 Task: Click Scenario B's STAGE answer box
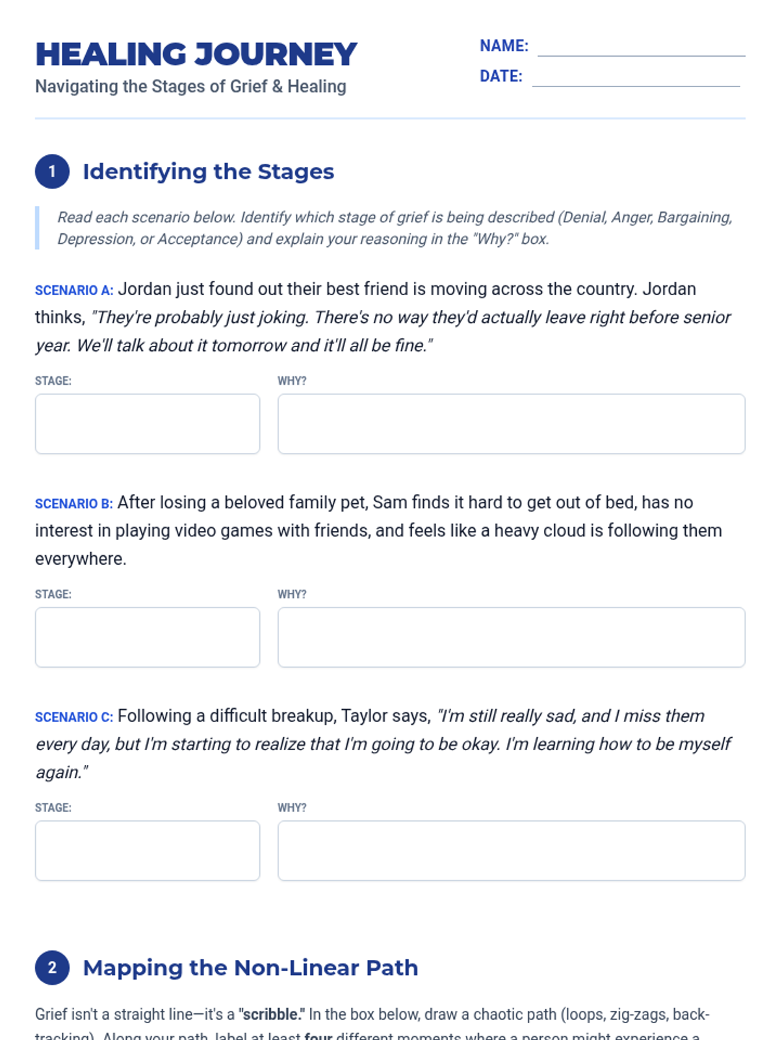pos(148,637)
